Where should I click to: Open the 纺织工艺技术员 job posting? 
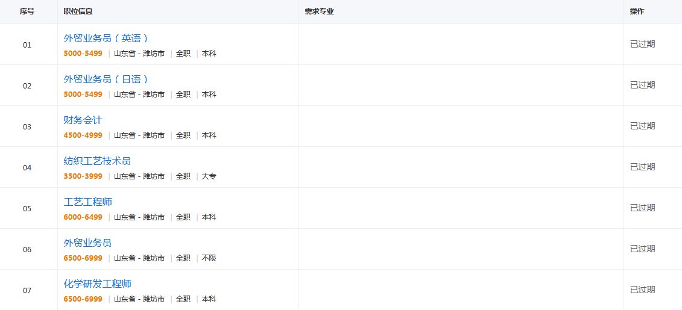[97, 161]
